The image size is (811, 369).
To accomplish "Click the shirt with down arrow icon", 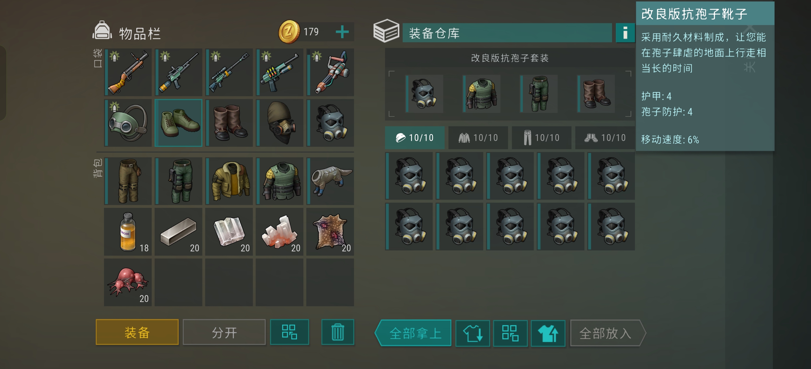I will pos(473,333).
